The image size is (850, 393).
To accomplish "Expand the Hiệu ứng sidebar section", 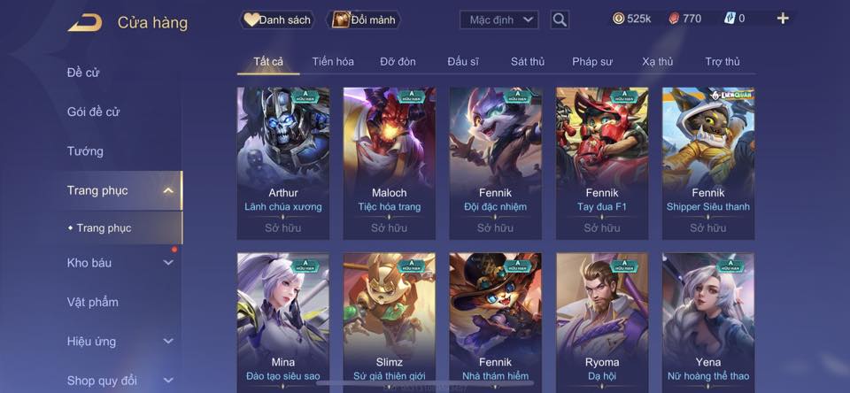I will 168,341.
